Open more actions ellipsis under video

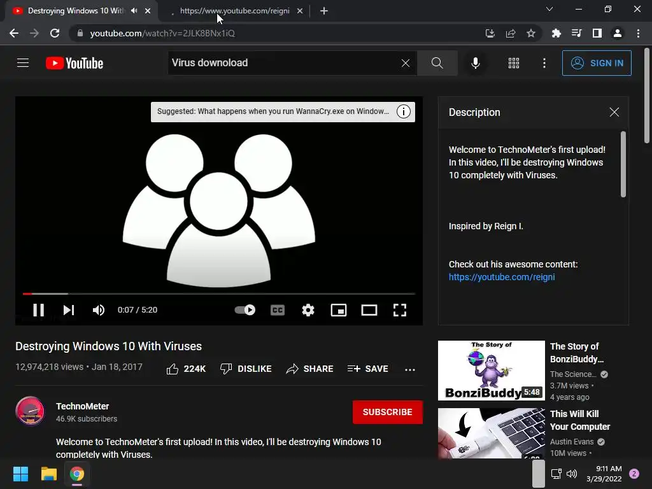point(410,369)
